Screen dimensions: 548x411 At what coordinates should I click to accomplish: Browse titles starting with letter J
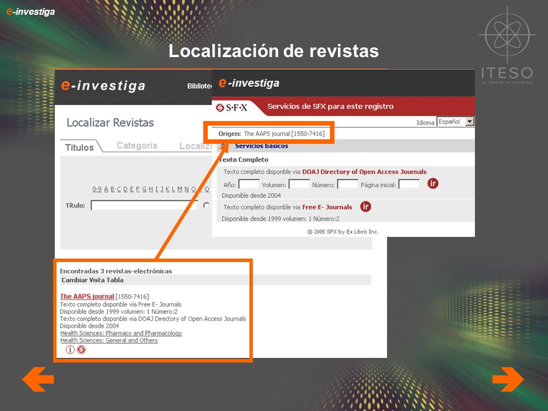click(162, 189)
